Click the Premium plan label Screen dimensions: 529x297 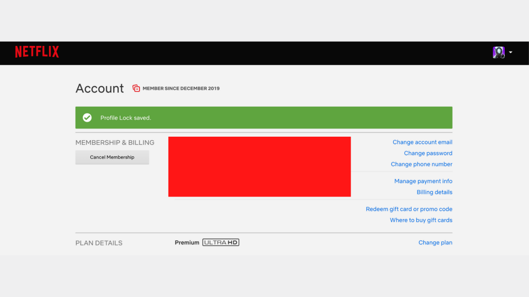[187, 242]
